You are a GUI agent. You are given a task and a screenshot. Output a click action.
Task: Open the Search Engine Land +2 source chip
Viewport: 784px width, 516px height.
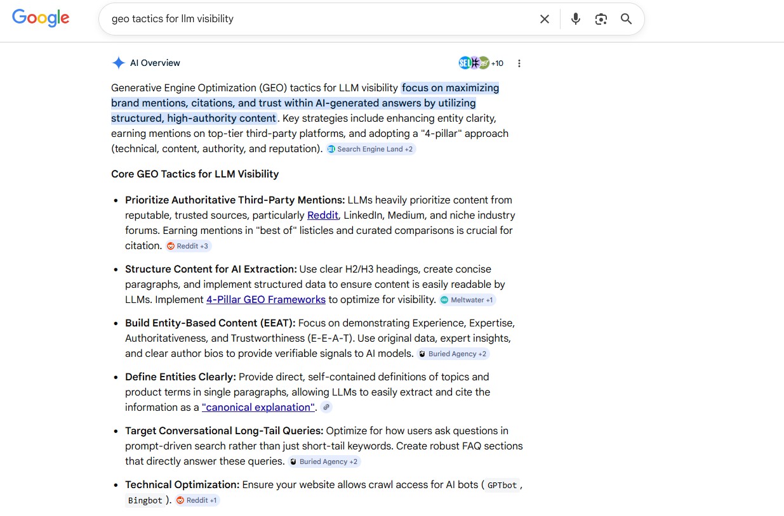(x=371, y=149)
